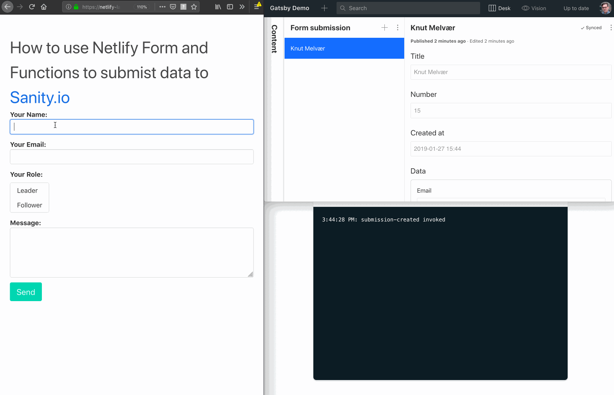This screenshot has width=614, height=395.
Task: Click the Knut Melvær document heading
Action: (433, 28)
